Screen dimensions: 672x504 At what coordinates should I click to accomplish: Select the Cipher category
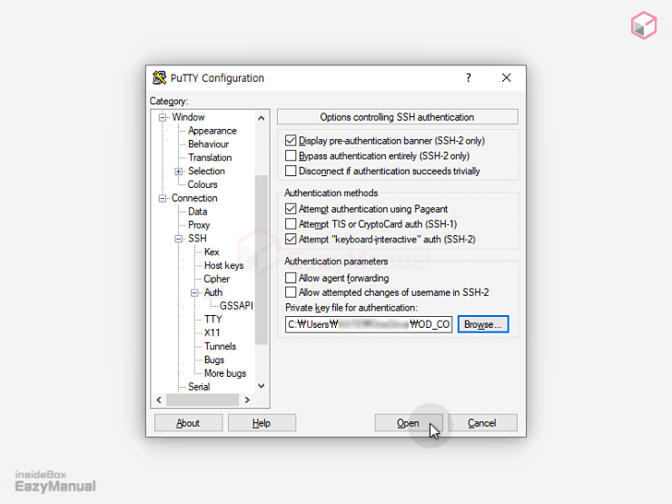click(216, 279)
